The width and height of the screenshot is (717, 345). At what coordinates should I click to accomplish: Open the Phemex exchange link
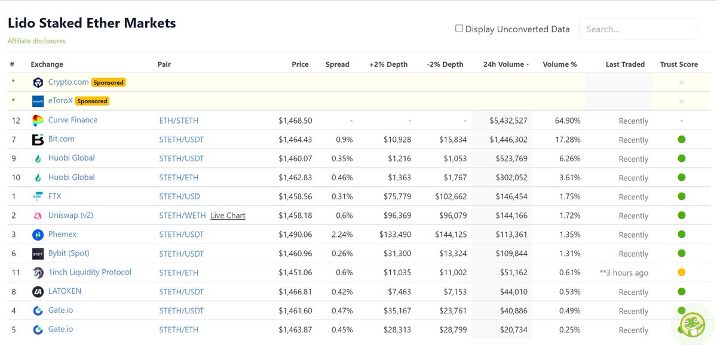click(62, 234)
